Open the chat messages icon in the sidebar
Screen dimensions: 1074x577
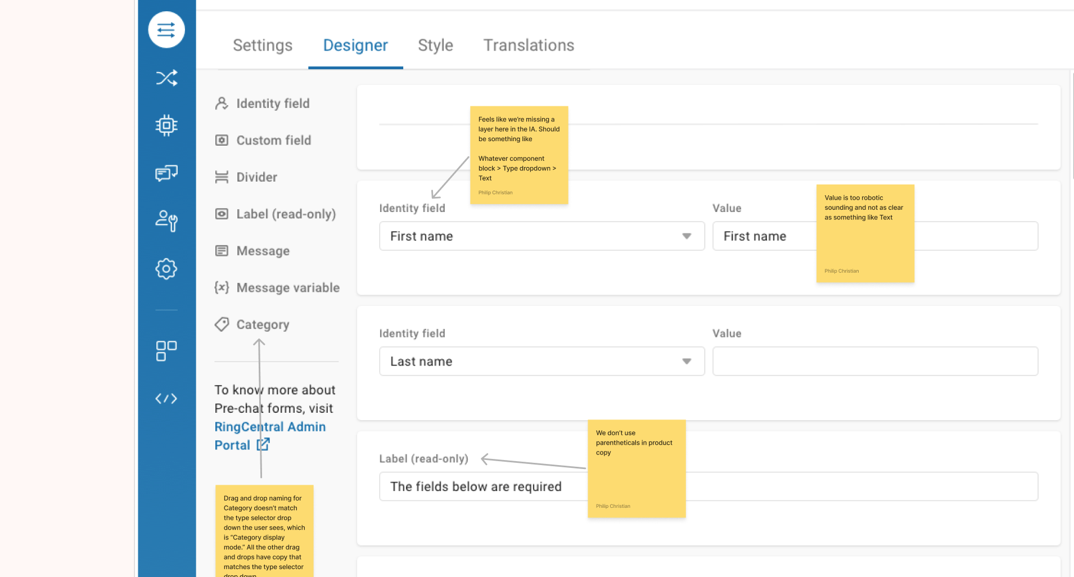pos(166,173)
